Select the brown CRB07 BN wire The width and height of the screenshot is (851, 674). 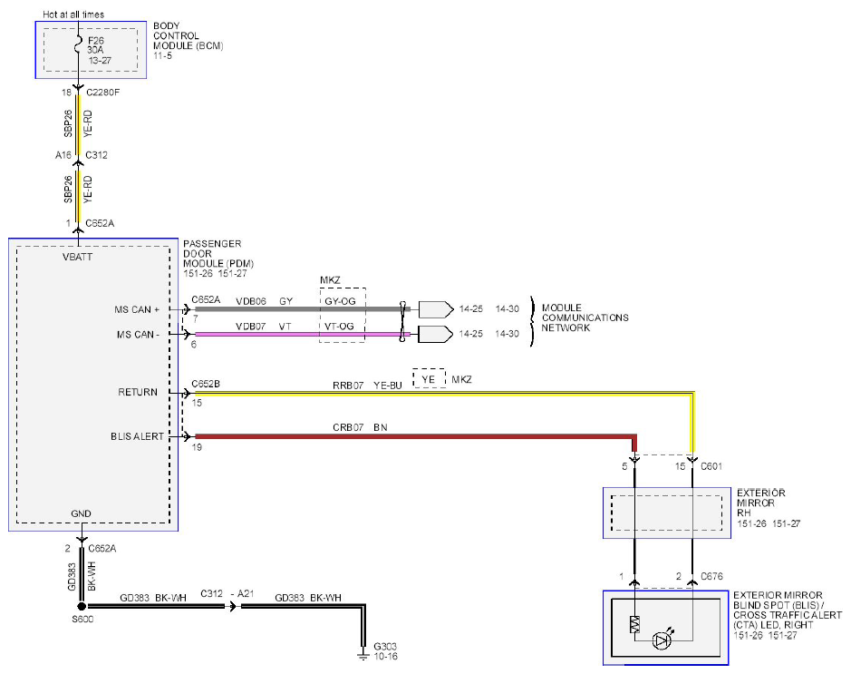pyautogui.click(x=416, y=436)
